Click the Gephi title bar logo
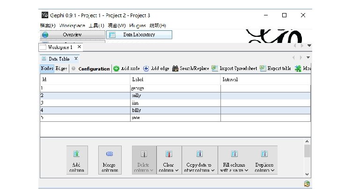 point(45,15)
